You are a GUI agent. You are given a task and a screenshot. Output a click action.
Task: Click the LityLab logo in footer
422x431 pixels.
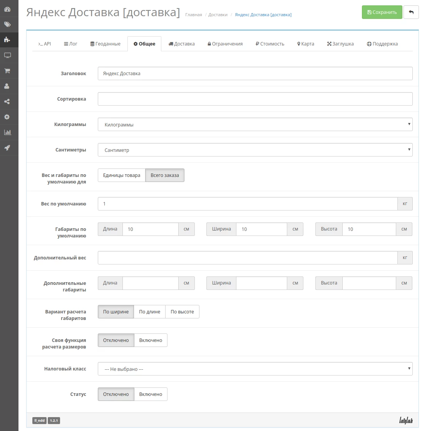pyautogui.click(x=406, y=420)
